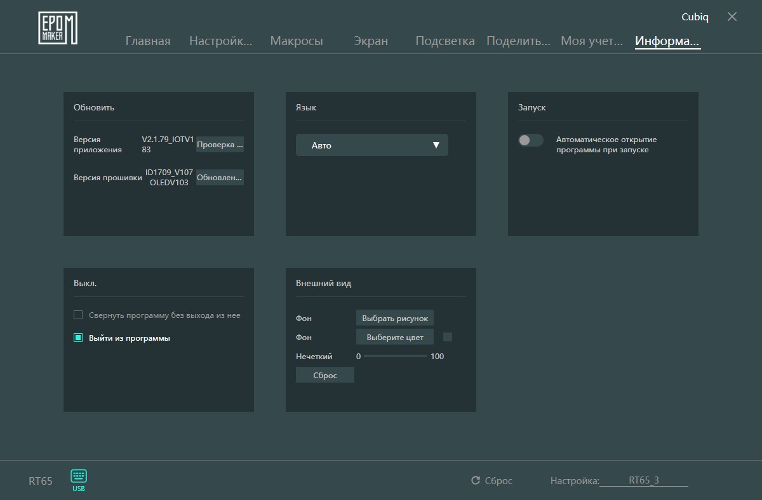Click the Epomaker logo icon
This screenshot has width=762, height=500.
pos(58,29)
